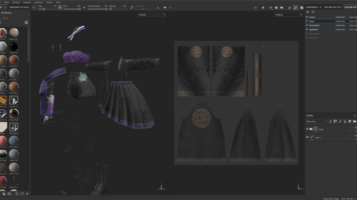Viewport: 357px width, 200px height.
Task: Open the 2D viewport Material mode dropdown
Action: tap(289, 15)
